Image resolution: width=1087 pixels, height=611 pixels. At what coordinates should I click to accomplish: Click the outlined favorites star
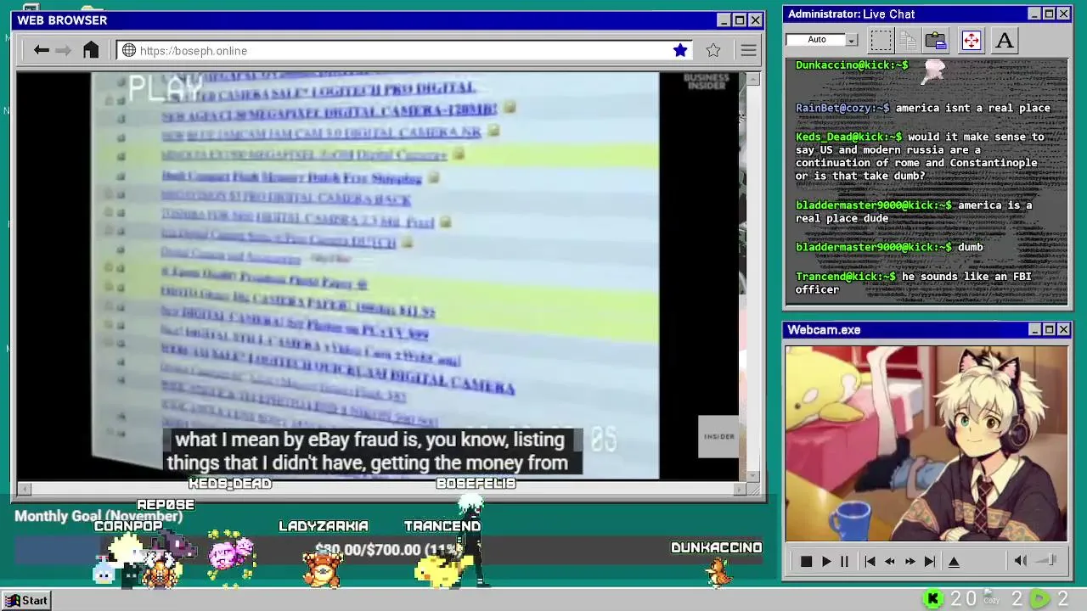coord(713,50)
